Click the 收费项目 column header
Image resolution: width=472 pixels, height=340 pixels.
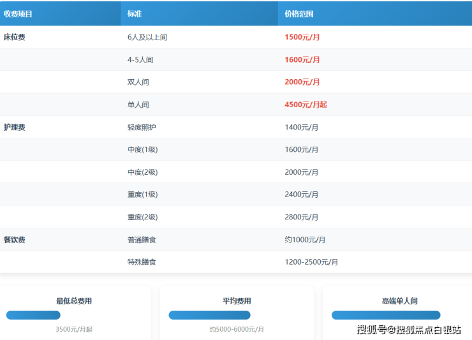pyautogui.click(x=18, y=13)
